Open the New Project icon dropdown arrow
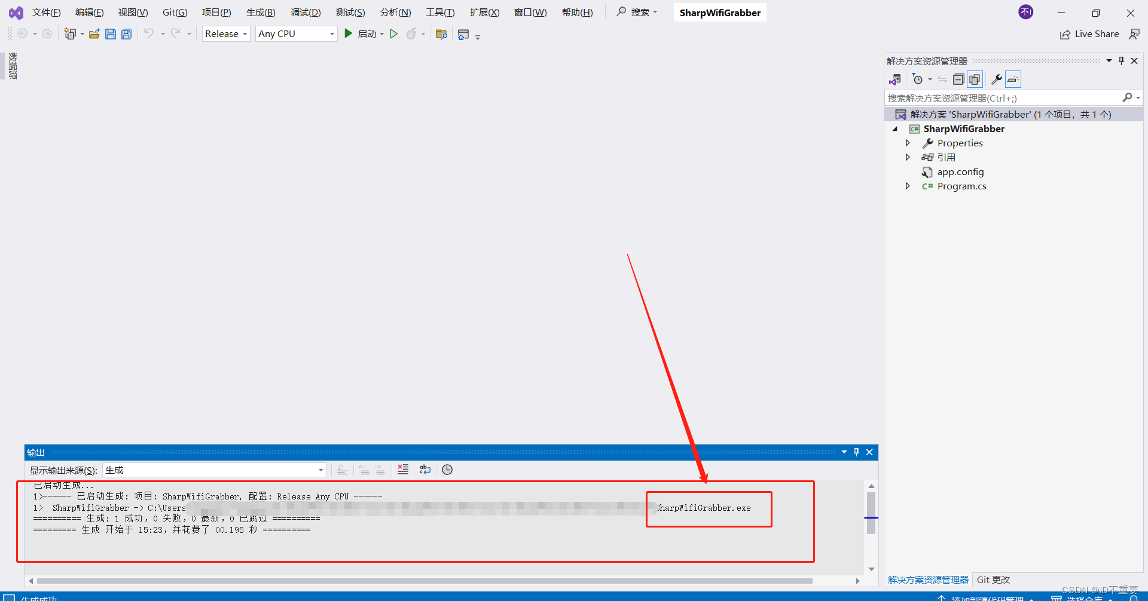Image resolution: width=1148 pixels, height=601 pixels. click(82, 34)
